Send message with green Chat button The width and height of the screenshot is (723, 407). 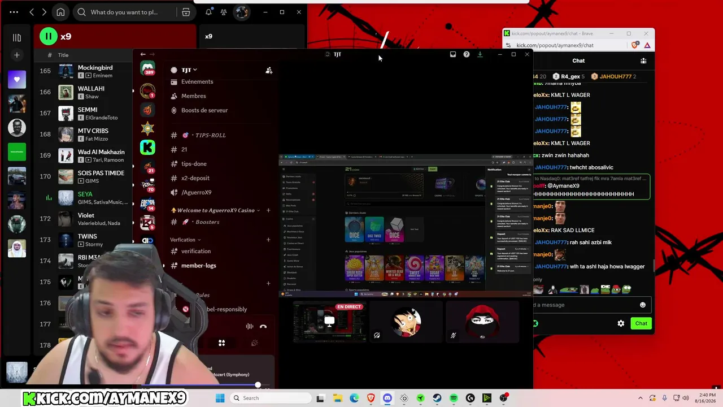tap(641, 323)
